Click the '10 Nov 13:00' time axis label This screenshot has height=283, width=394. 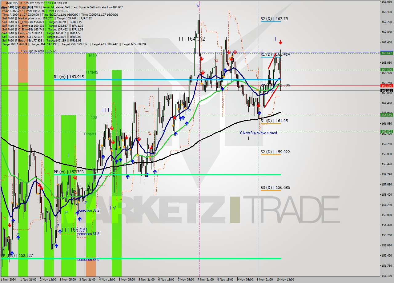pyautogui.click(x=285, y=280)
